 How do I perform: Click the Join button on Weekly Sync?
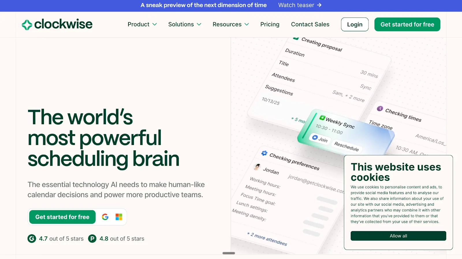coord(320,139)
